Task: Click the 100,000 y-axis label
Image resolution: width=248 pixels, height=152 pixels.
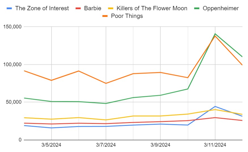Action: 12,64
